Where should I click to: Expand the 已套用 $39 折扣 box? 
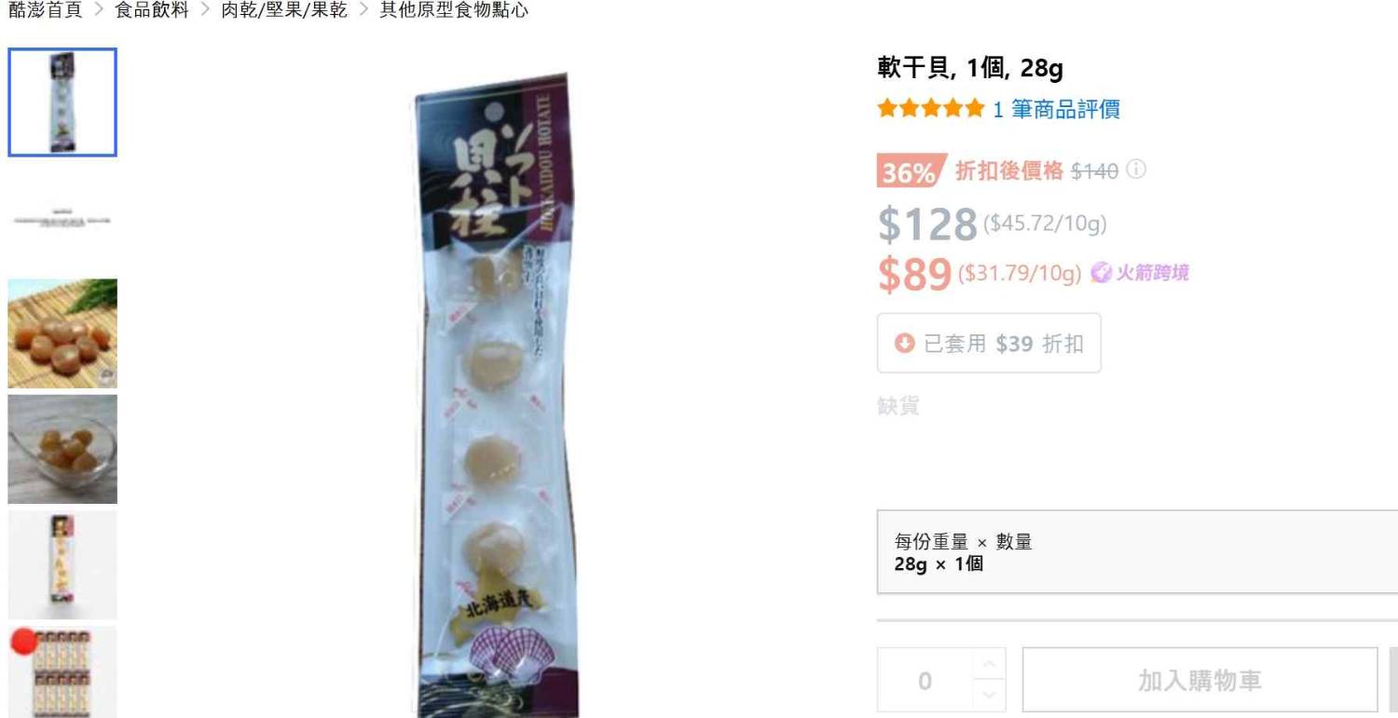989,344
